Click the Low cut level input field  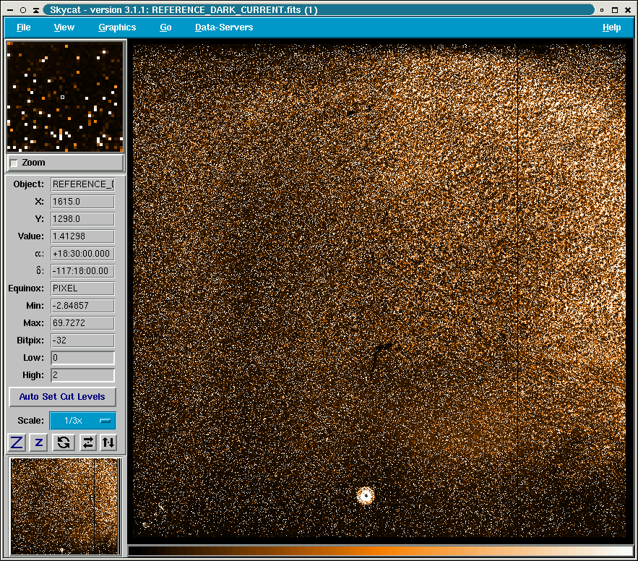pos(82,358)
